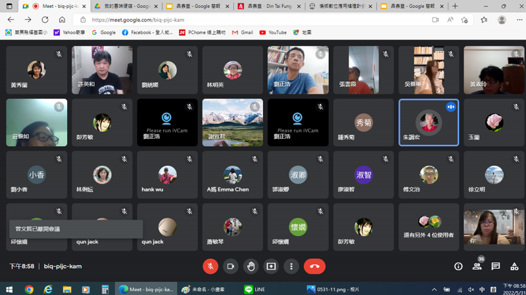Select the 朱源宏 participant tile
526x295 pixels.
(429, 123)
